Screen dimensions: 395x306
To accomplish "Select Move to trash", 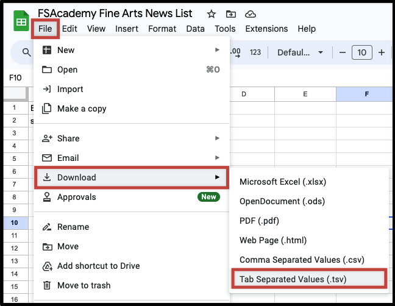I will click(132, 285).
